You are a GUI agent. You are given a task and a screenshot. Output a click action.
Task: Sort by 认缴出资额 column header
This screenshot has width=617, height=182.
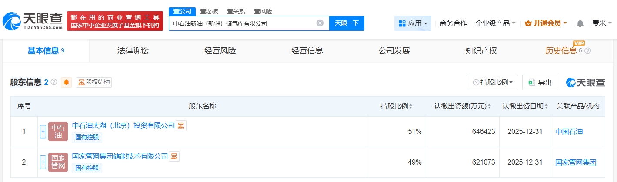tap(463, 106)
